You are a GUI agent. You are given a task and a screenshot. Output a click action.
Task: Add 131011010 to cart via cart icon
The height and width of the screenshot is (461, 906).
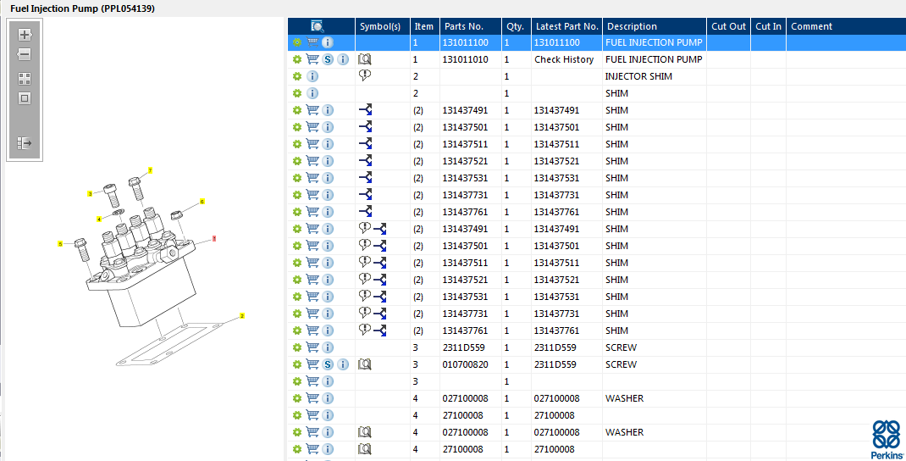point(312,59)
